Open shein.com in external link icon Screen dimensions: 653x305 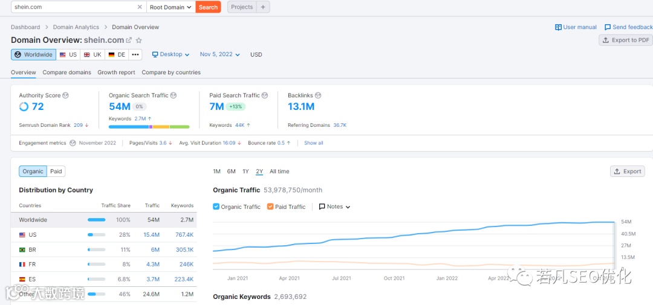coord(129,40)
